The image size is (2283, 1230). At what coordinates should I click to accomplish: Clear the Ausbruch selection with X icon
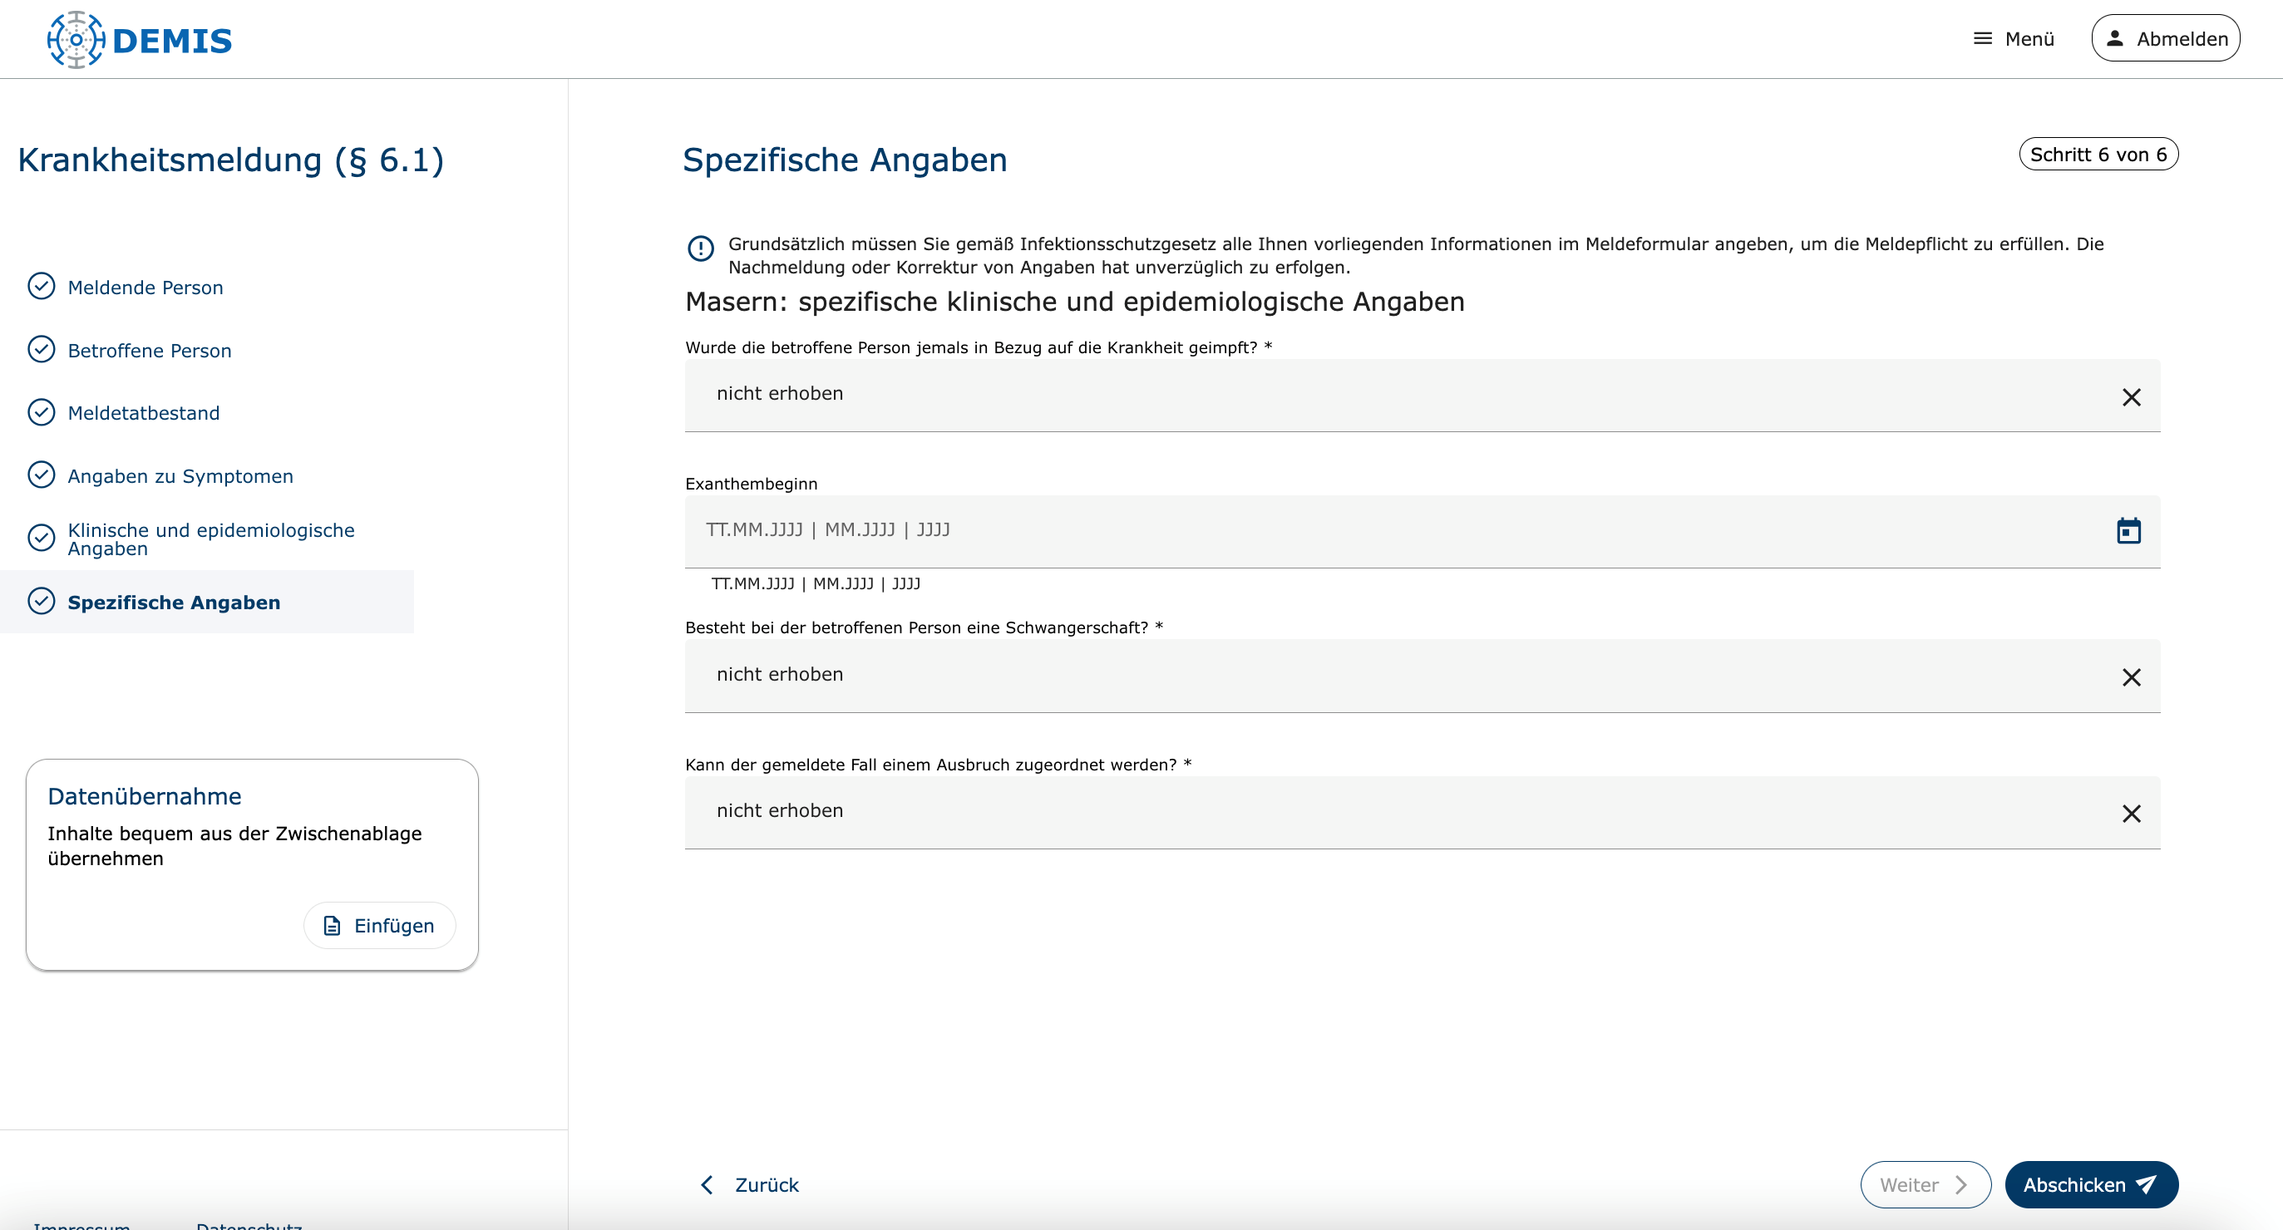pyautogui.click(x=2131, y=814)
